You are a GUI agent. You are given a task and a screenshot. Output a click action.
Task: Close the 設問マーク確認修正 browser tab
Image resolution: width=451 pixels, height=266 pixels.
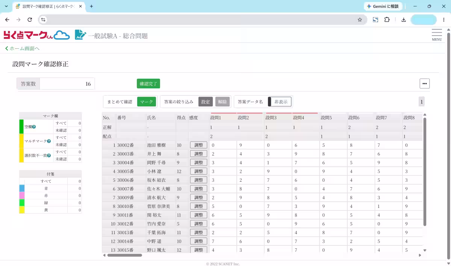tap(80, 6)
